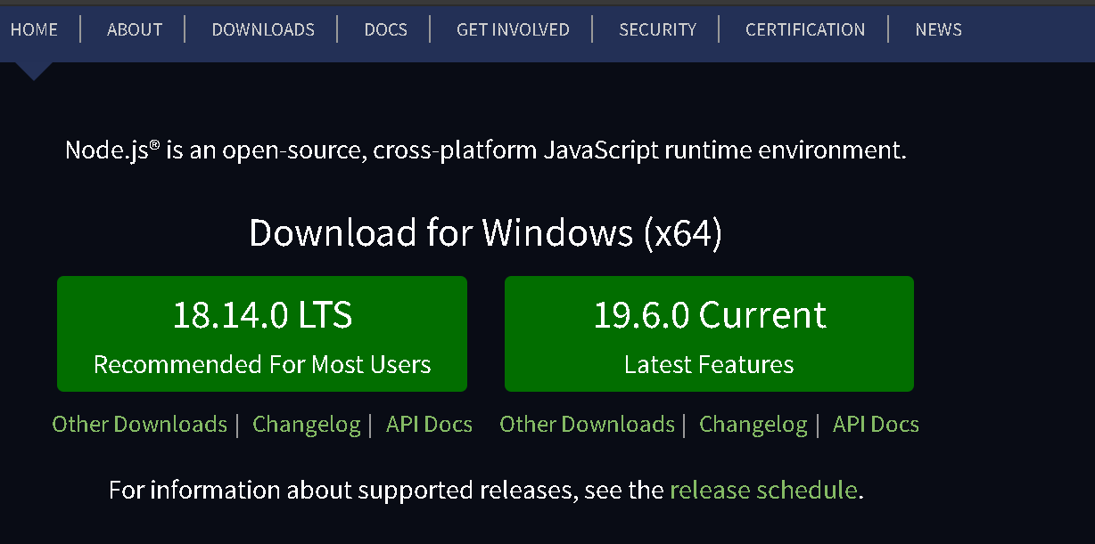
Task: Open the ABOUT page
Action: pyautogui.click(x=135, y=29)
